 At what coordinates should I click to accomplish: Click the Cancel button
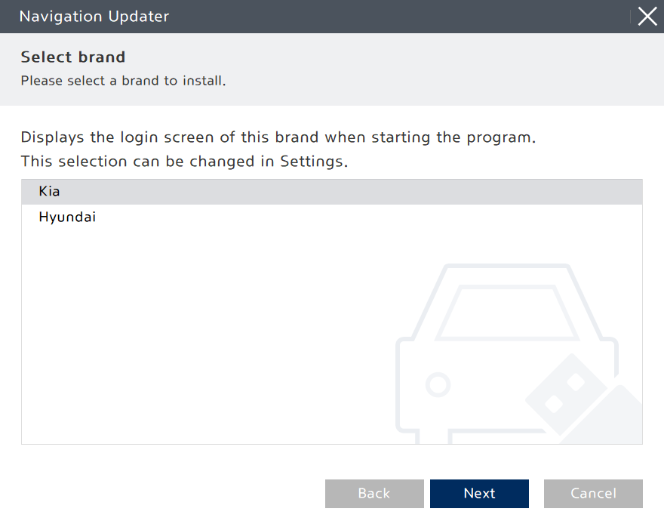click(593, 493)
